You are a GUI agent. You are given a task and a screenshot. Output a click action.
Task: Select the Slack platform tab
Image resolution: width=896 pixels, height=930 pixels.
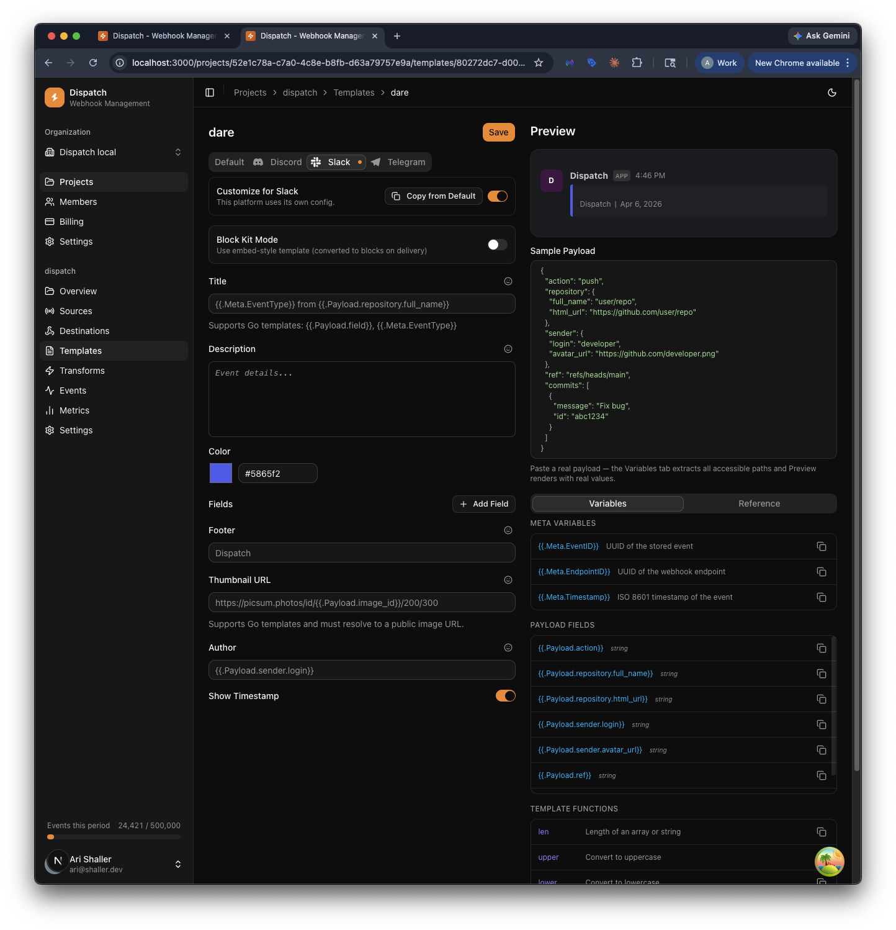336,162
